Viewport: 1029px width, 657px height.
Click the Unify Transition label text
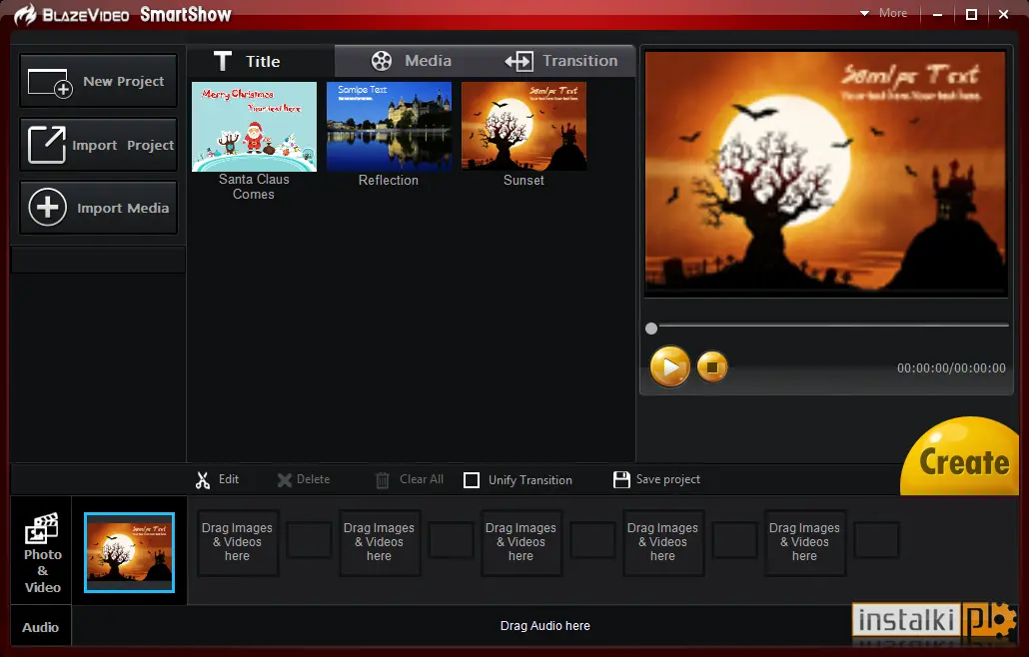(530, 480)
